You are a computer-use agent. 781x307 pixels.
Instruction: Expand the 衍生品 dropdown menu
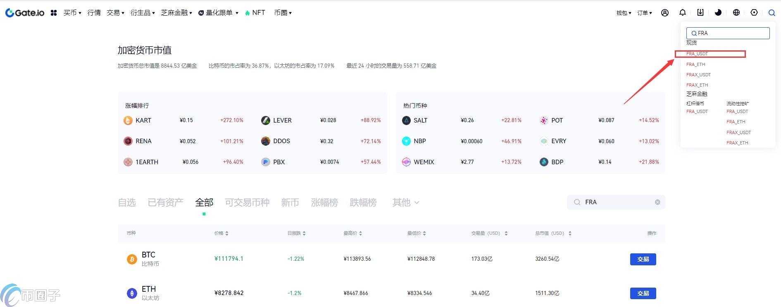[143, 13]
